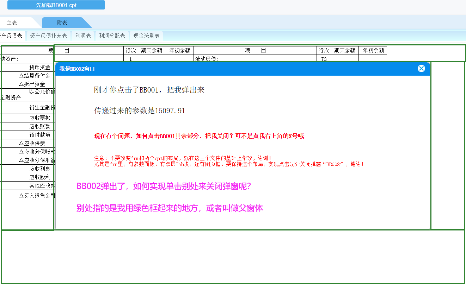Click the 应收票据 cell

(39, 118)
